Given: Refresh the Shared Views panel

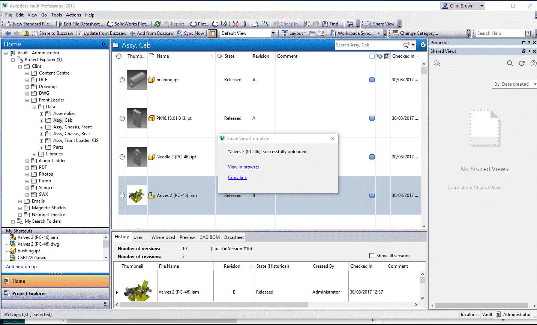Looking at the screenshot, I should [522, 63].
